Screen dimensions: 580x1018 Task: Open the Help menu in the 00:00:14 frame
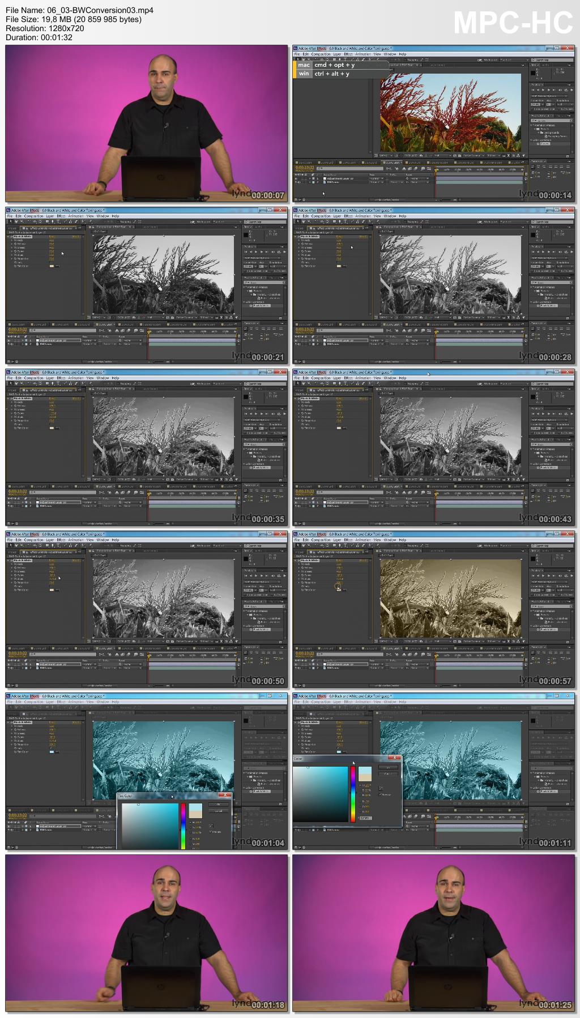tap(403, 54)
